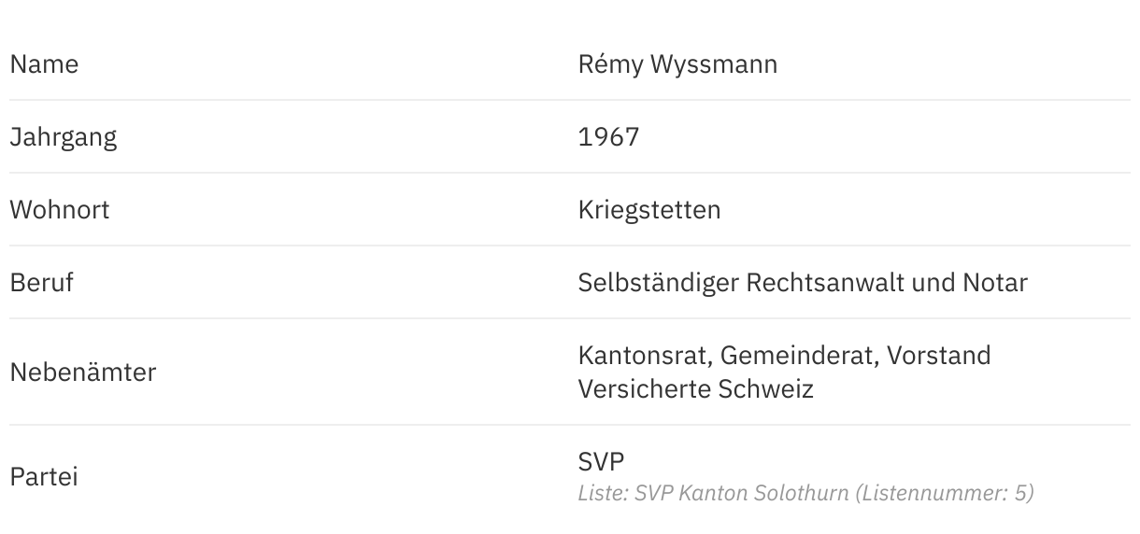Screen dimensions: 1140x534
Task: Select the birth year 1967
Action: (x=608, y=137)
